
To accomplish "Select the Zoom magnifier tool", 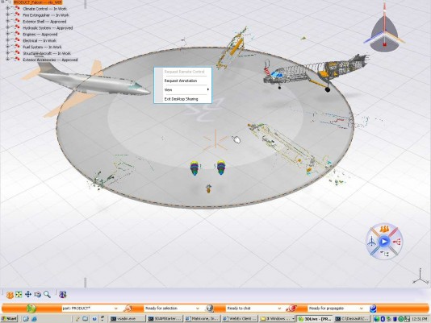I will click(47, 295).
